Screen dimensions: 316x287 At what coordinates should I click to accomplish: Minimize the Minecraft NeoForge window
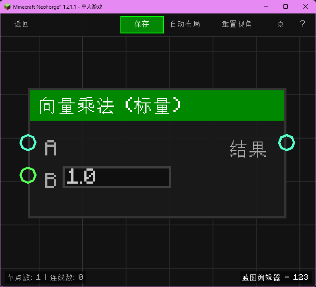[x=265, y=7]
